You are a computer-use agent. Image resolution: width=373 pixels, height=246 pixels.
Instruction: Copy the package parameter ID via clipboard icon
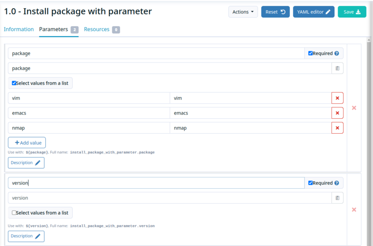[337, 68]
